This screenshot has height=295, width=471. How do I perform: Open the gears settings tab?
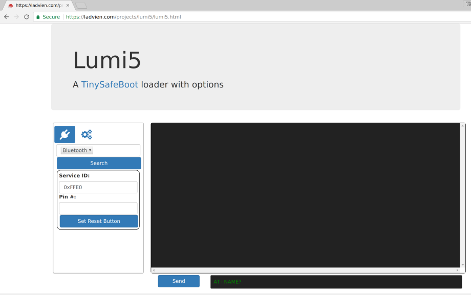(x=87, y=134)
